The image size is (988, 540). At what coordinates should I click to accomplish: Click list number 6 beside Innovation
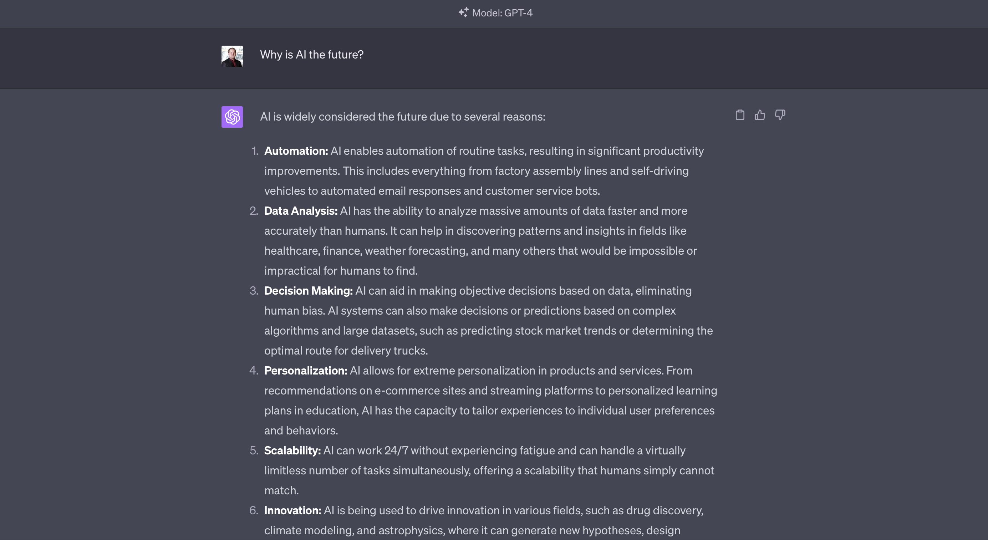tap(254, 510)
